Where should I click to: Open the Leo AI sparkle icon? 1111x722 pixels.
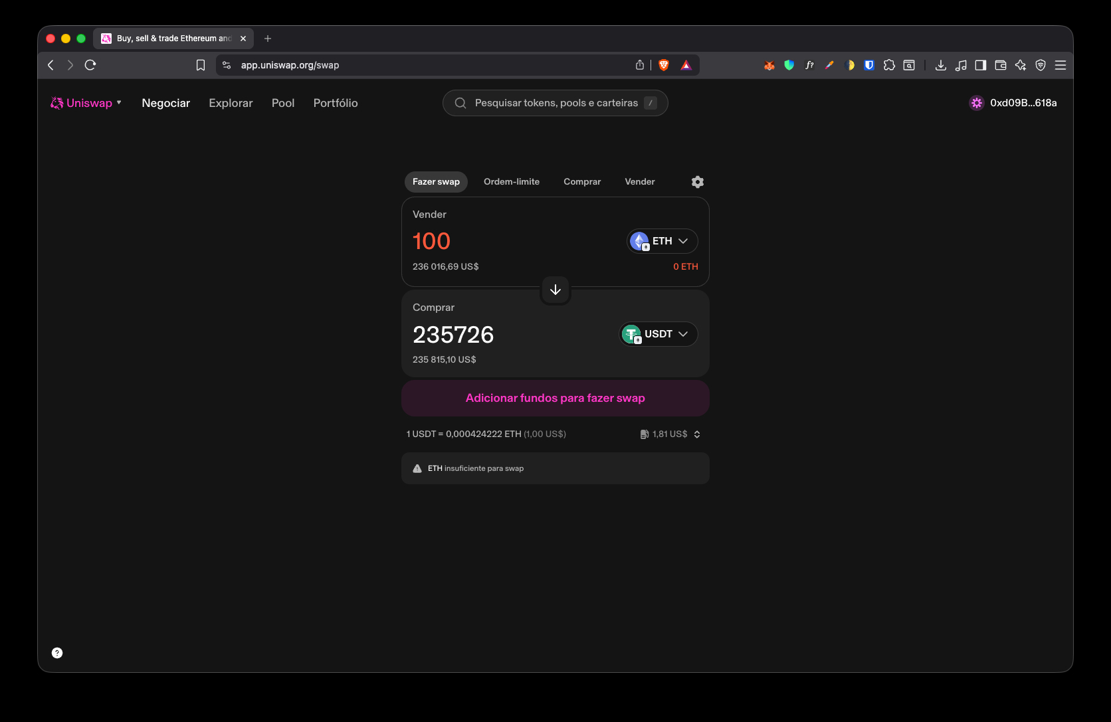(x=1021, y=65)
